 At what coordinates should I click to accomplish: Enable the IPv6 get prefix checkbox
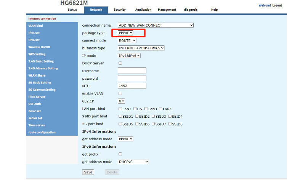120,154
